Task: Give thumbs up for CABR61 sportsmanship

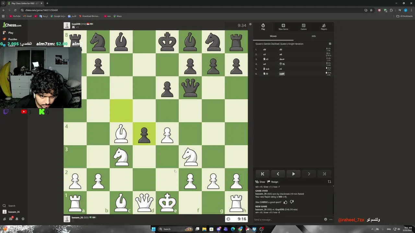Action: (x=285, y=202)
